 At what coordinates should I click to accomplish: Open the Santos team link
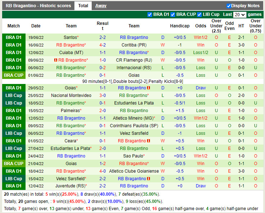[70, 37]
